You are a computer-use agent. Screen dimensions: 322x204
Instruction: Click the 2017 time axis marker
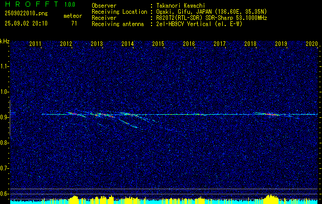point(220,43)
